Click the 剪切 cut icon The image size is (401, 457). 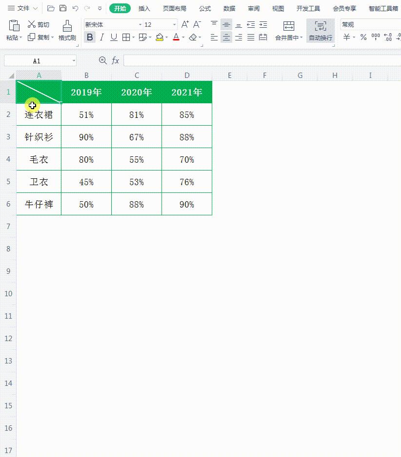point(32,24)
